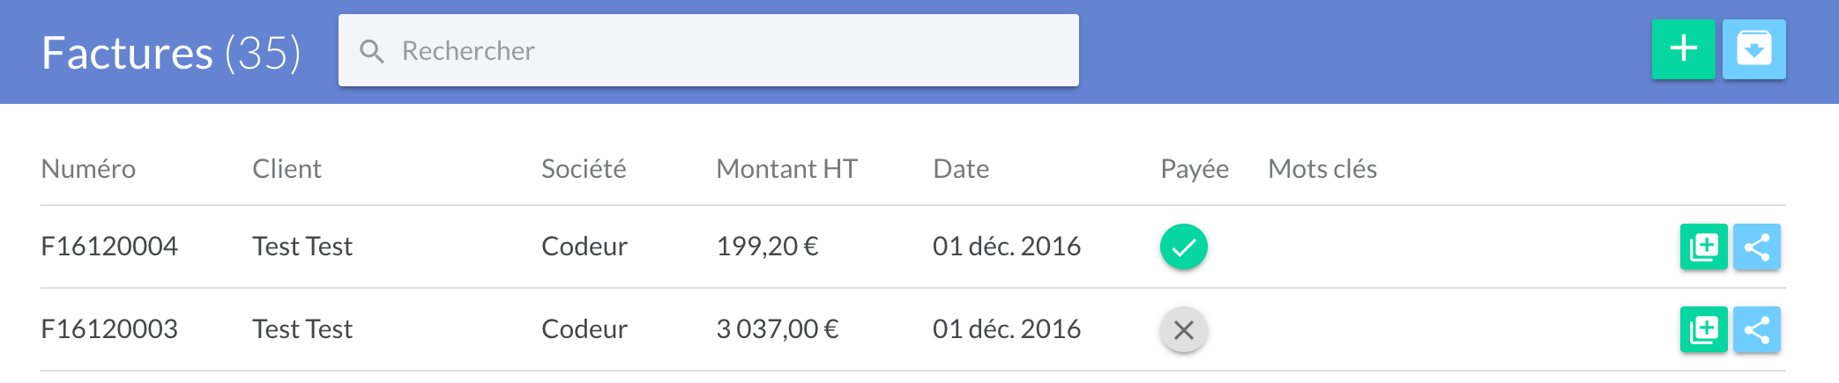Sort by Payée column header
This screenshot has width=1839, height=383.
pyautogui.click(x=1195, y=168)
